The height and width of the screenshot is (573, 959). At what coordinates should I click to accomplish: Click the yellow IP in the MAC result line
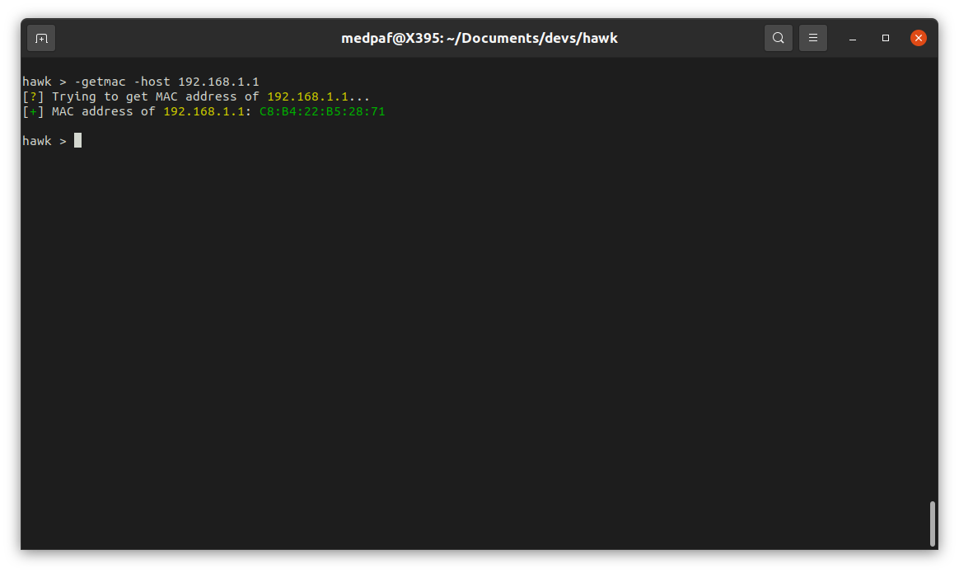pos(203,111)
